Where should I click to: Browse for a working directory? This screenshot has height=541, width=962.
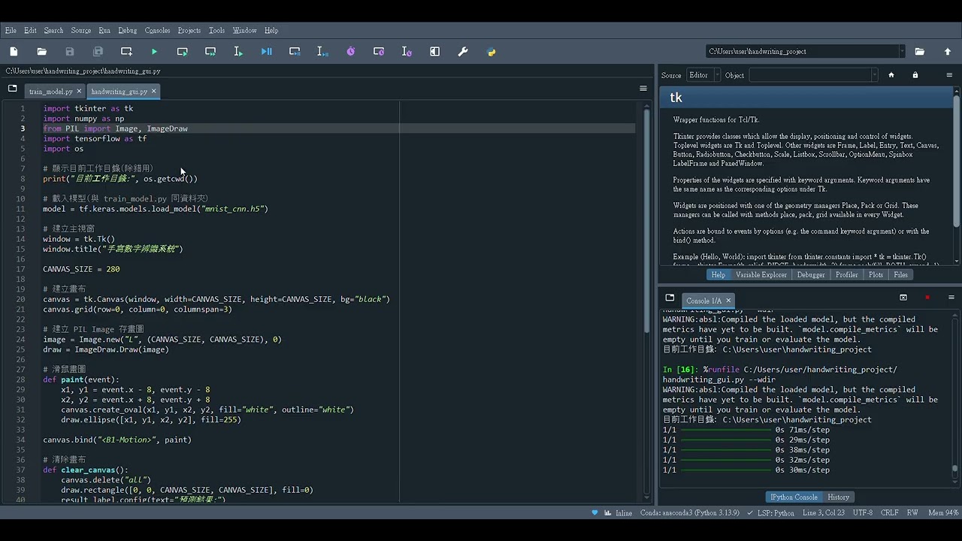click(920, 52)
